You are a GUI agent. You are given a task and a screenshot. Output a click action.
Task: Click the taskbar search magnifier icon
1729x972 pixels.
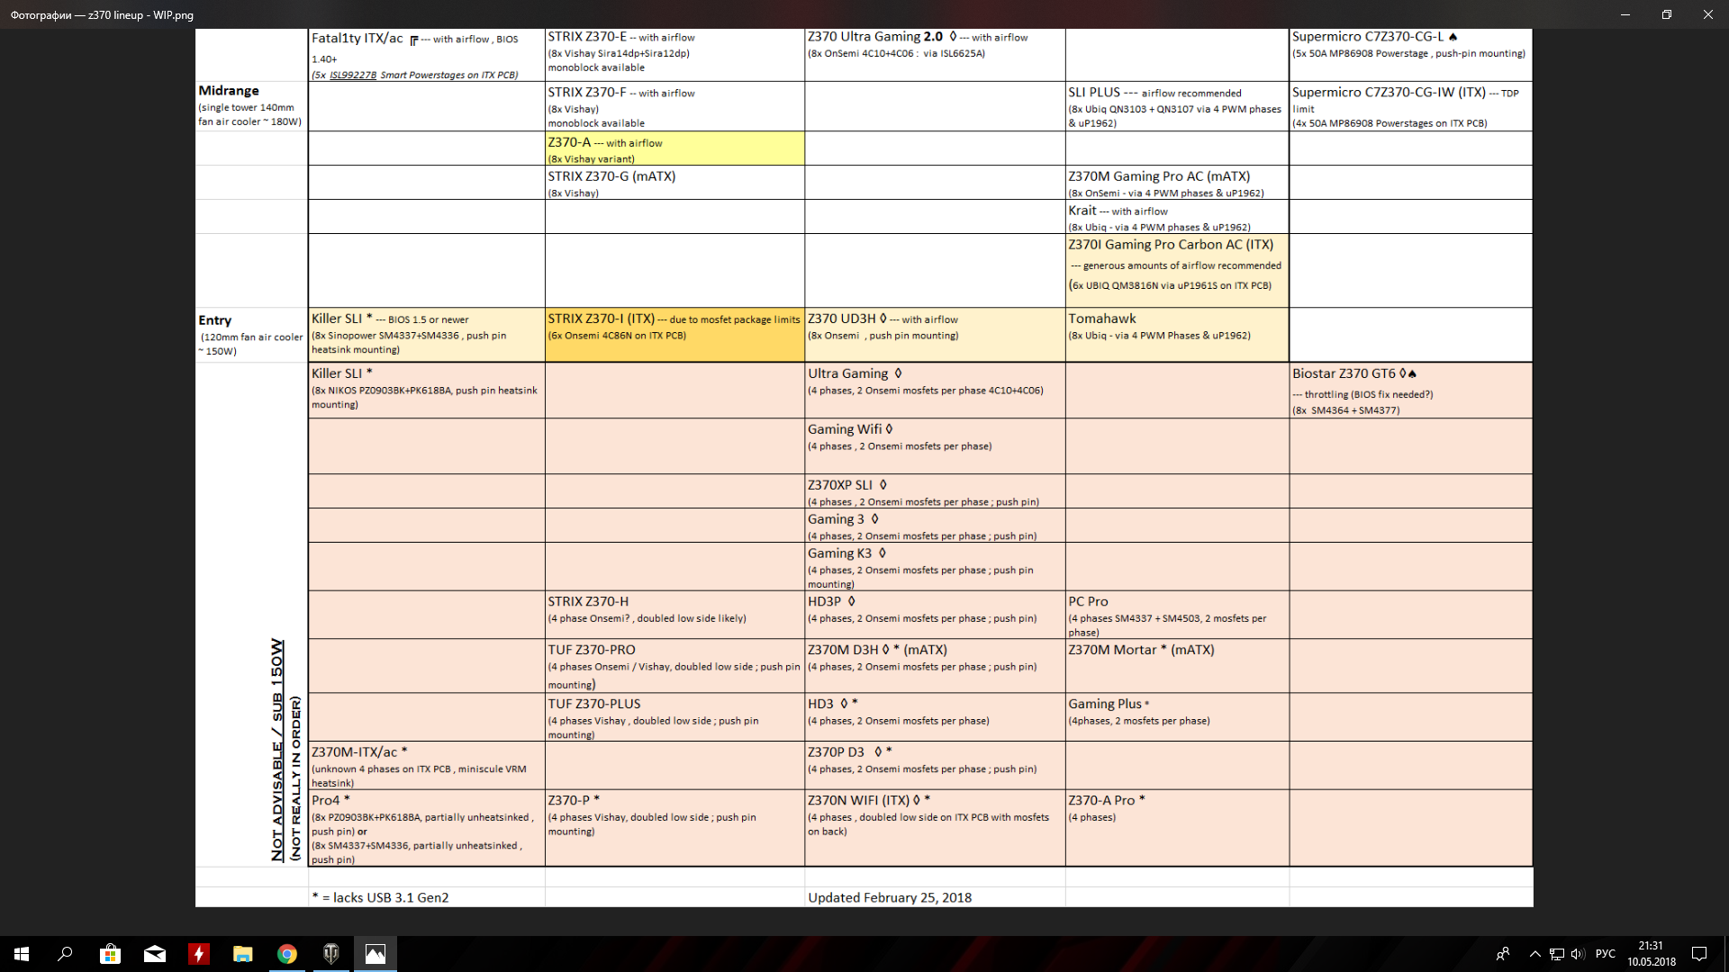(65, 954)
